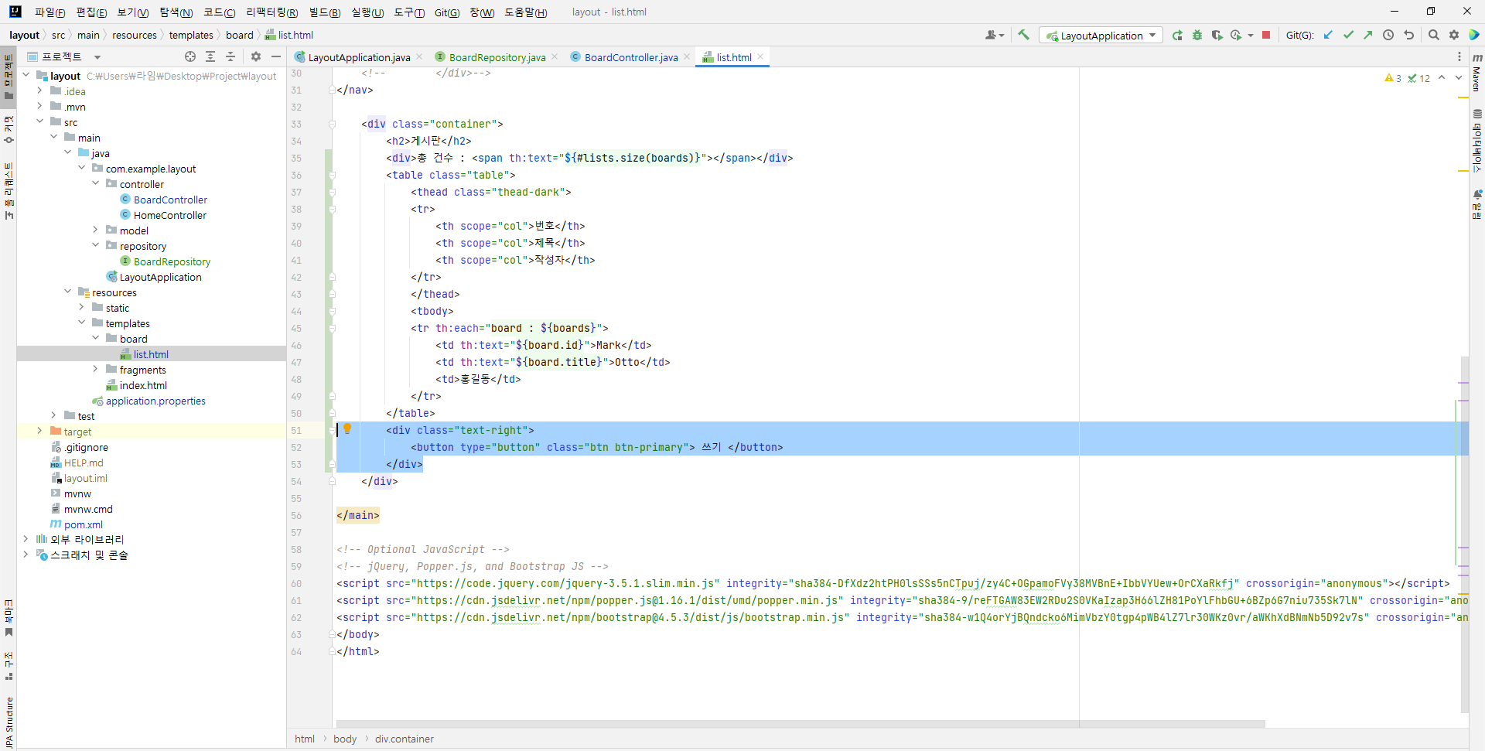1485x751 pixels.
Task: Expand 외부 라이브러리 node
Action: (26, 539)
